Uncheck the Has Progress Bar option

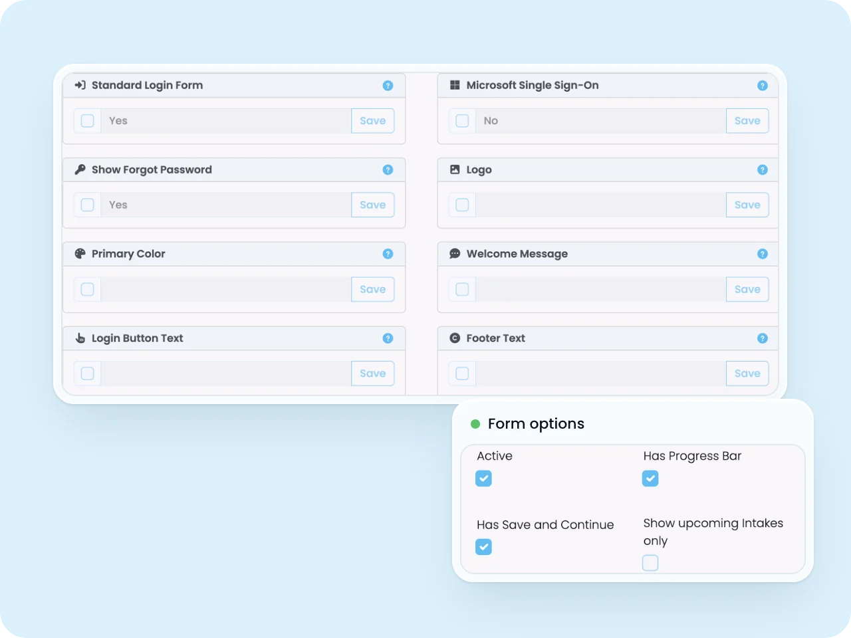point(650,478)
